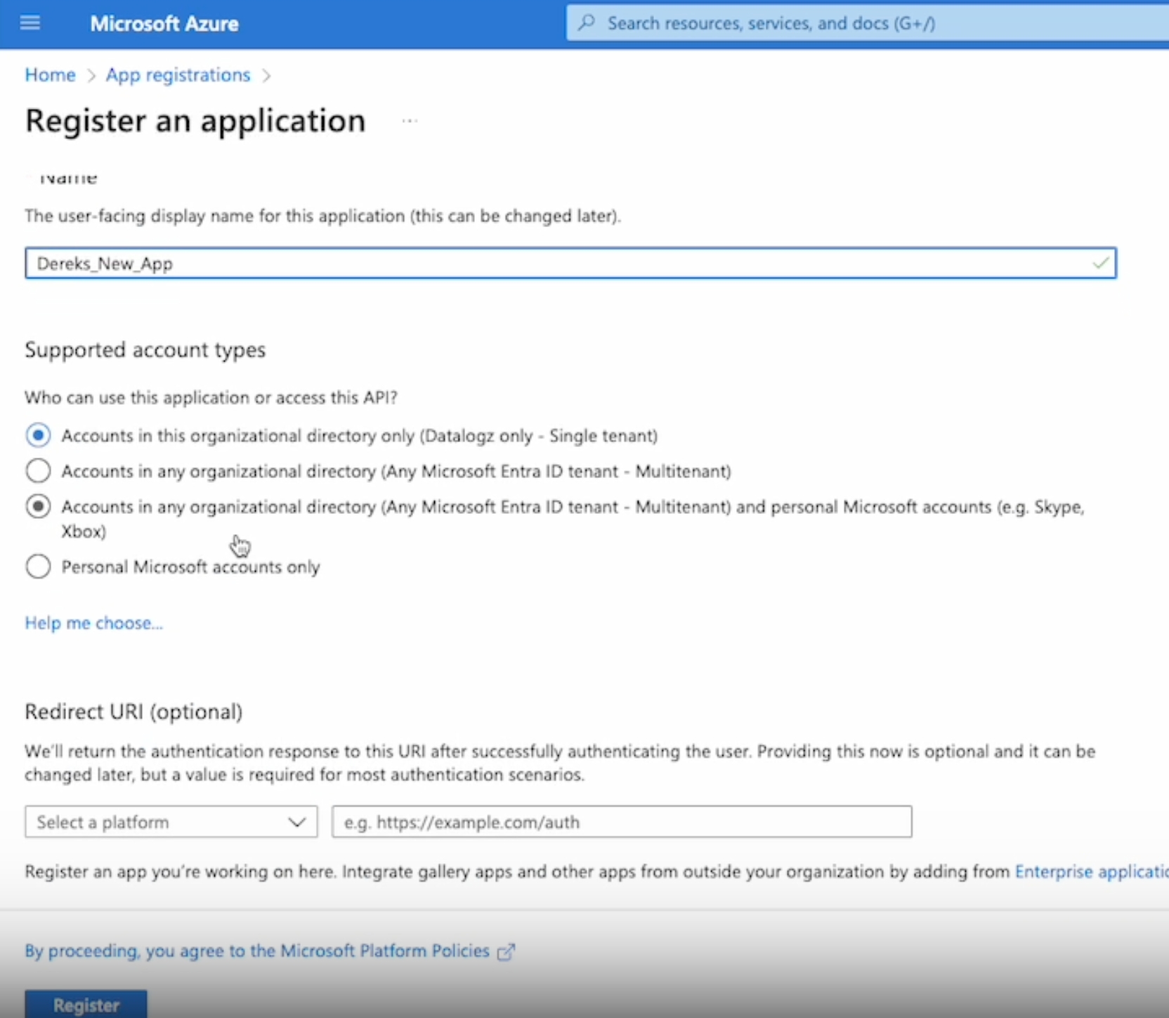This screenshot has height=1018, width=1169.
Task: Click the search magnifier icon
Action: [x=587, y=23]
